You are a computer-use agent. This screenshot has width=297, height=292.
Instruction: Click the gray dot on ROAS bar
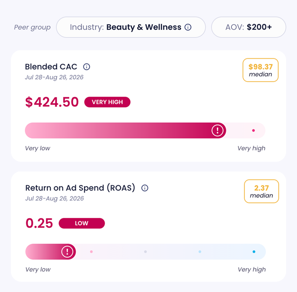tap(145, 252)
